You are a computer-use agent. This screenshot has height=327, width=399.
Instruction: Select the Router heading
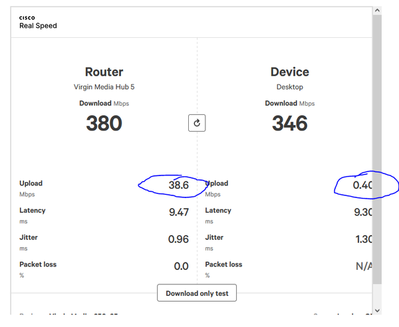pyautogui.click(x=104, y=72)
